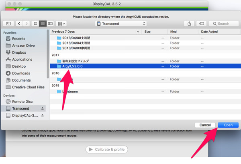Switch to column view

[50, 24]
